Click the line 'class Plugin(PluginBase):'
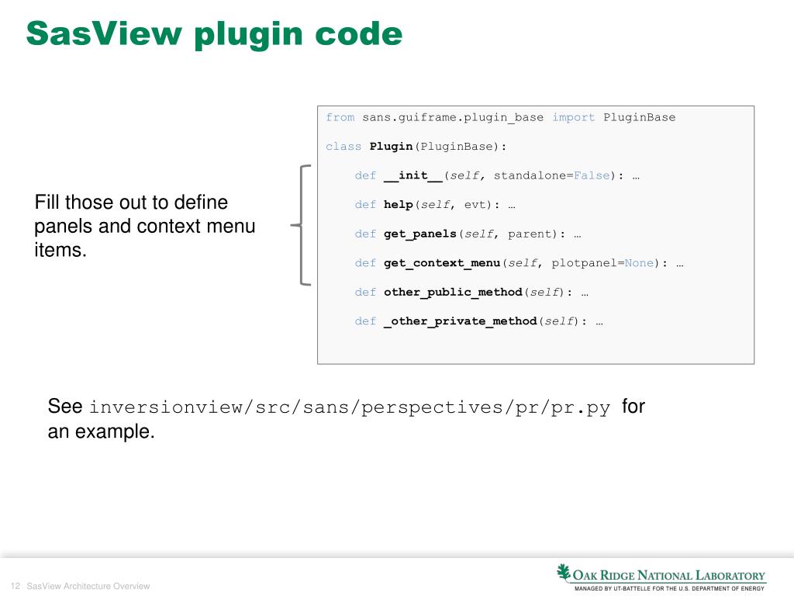The image size is (794, 596). [x=416, y=147]
